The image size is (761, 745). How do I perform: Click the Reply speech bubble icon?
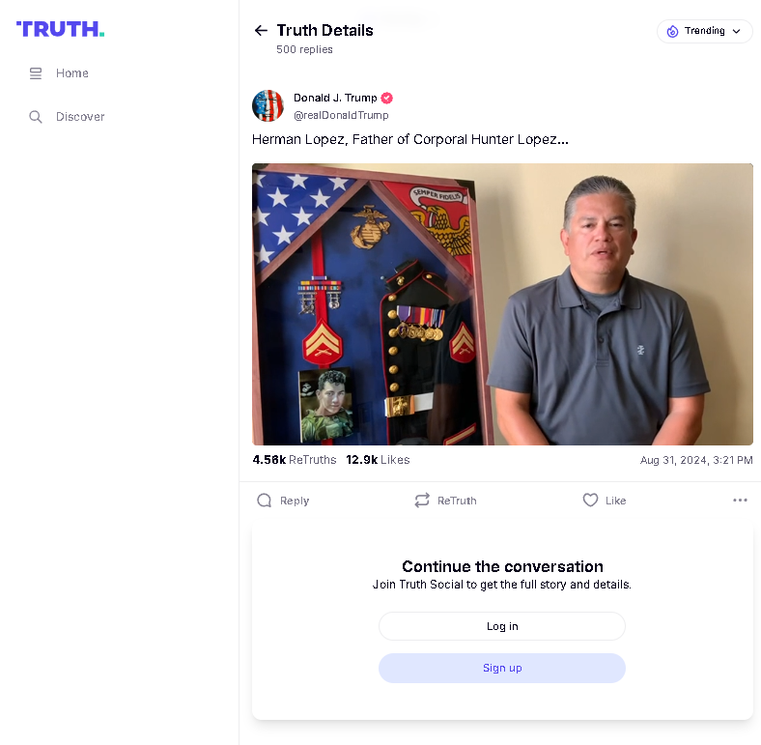point(264,501)
